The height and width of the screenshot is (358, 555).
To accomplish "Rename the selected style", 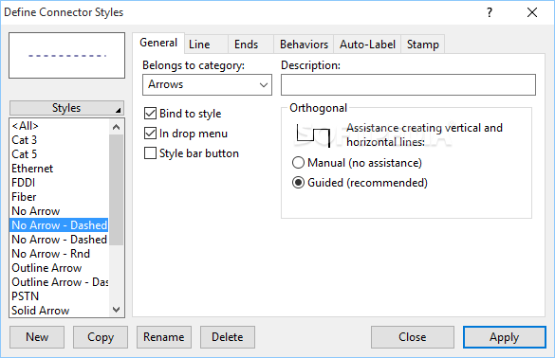I will [x=164, y=337].
